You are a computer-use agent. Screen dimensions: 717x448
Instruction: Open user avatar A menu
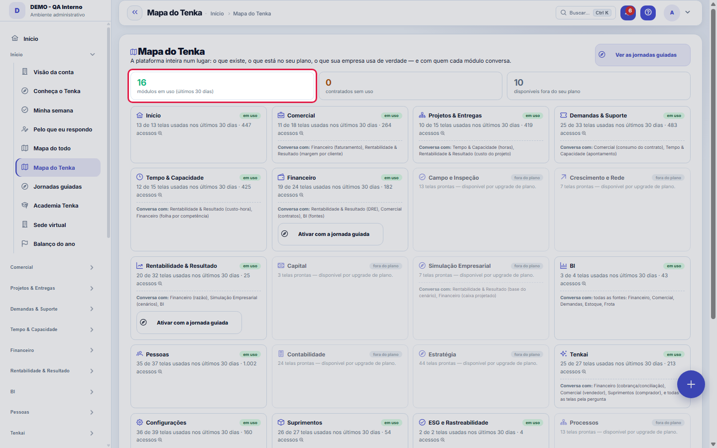[x=672, y=13]
